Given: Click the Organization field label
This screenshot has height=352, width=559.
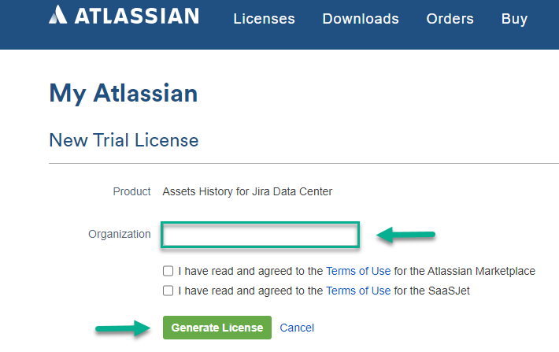Looking at the screenshot, I should (x=120, y=234).
